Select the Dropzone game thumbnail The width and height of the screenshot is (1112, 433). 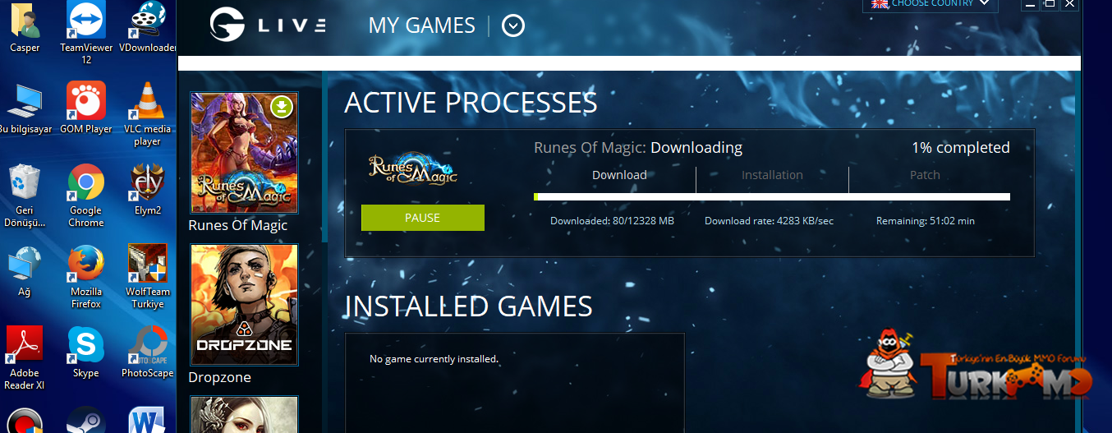point(245,305)
